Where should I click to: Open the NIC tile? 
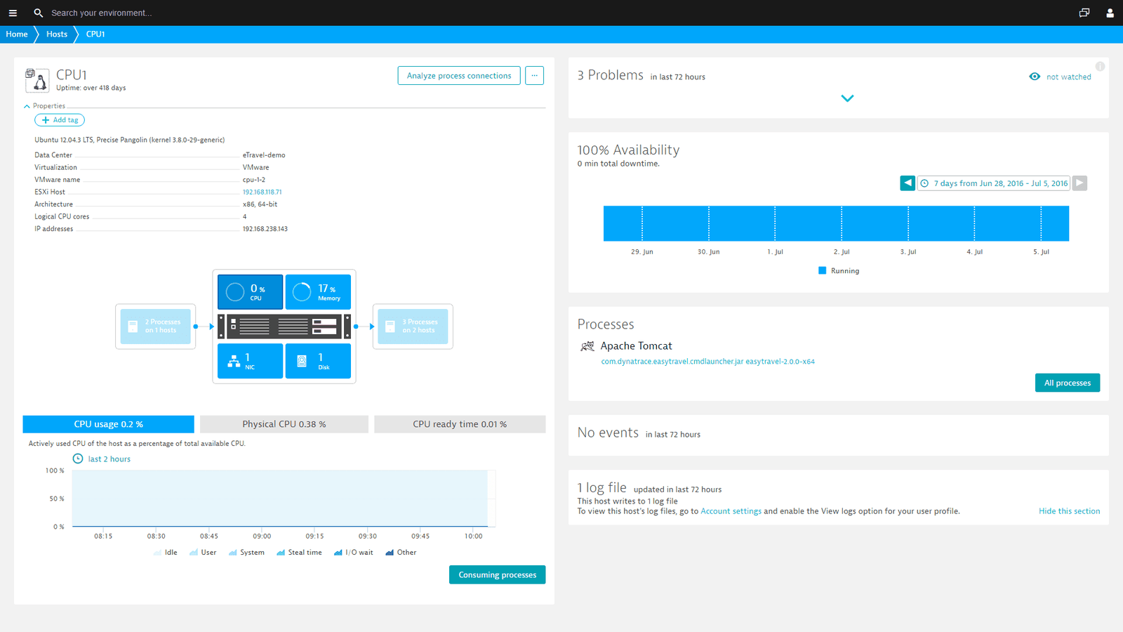(x=250, y=361)
